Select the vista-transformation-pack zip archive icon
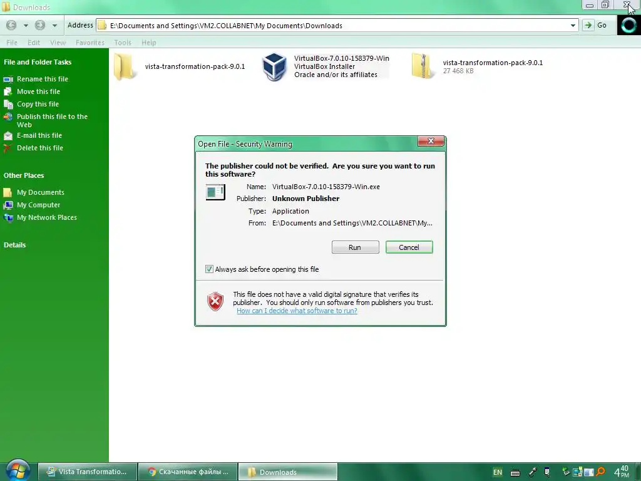The height and width of the screenshot is (481, 641). [423, 66]
